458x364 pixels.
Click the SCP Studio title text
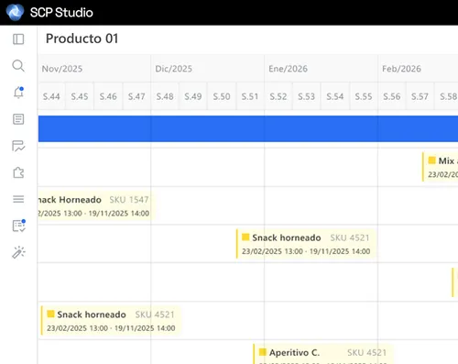[x=61, y=13]
